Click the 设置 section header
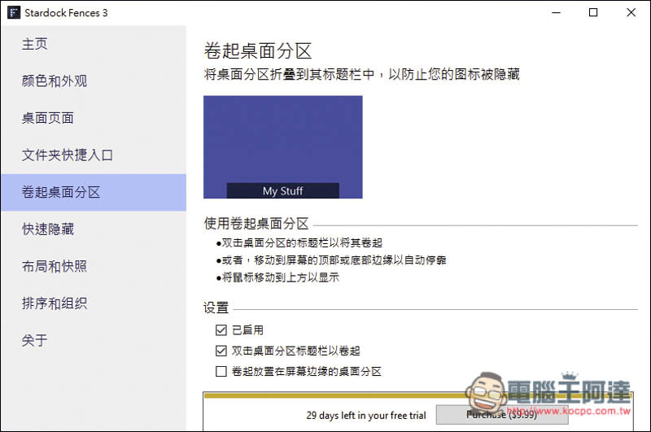 tap(216, 308)
